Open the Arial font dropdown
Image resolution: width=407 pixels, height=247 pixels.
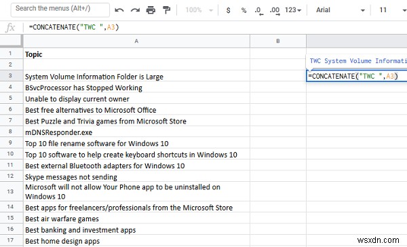tap(341, 10)
